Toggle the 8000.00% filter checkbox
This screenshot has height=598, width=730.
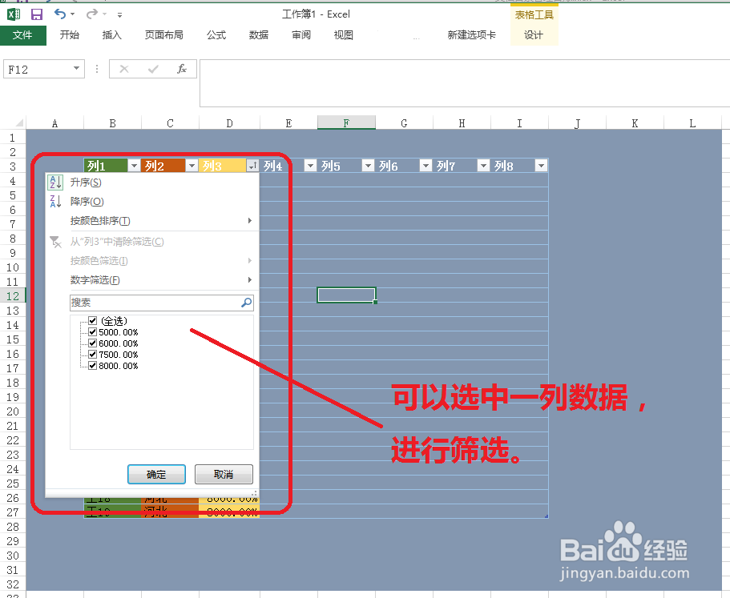92,365
